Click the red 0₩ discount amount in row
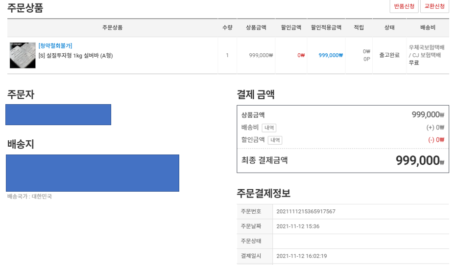The width and height of the screenshot is (457, 265). (301, 55)
